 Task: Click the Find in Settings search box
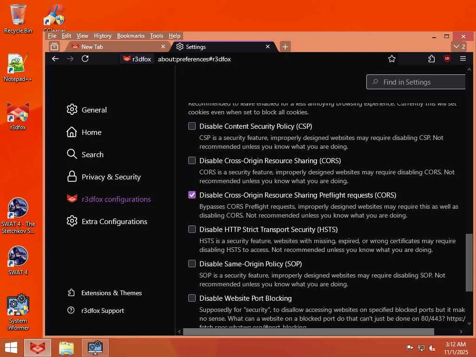[416, 82]
